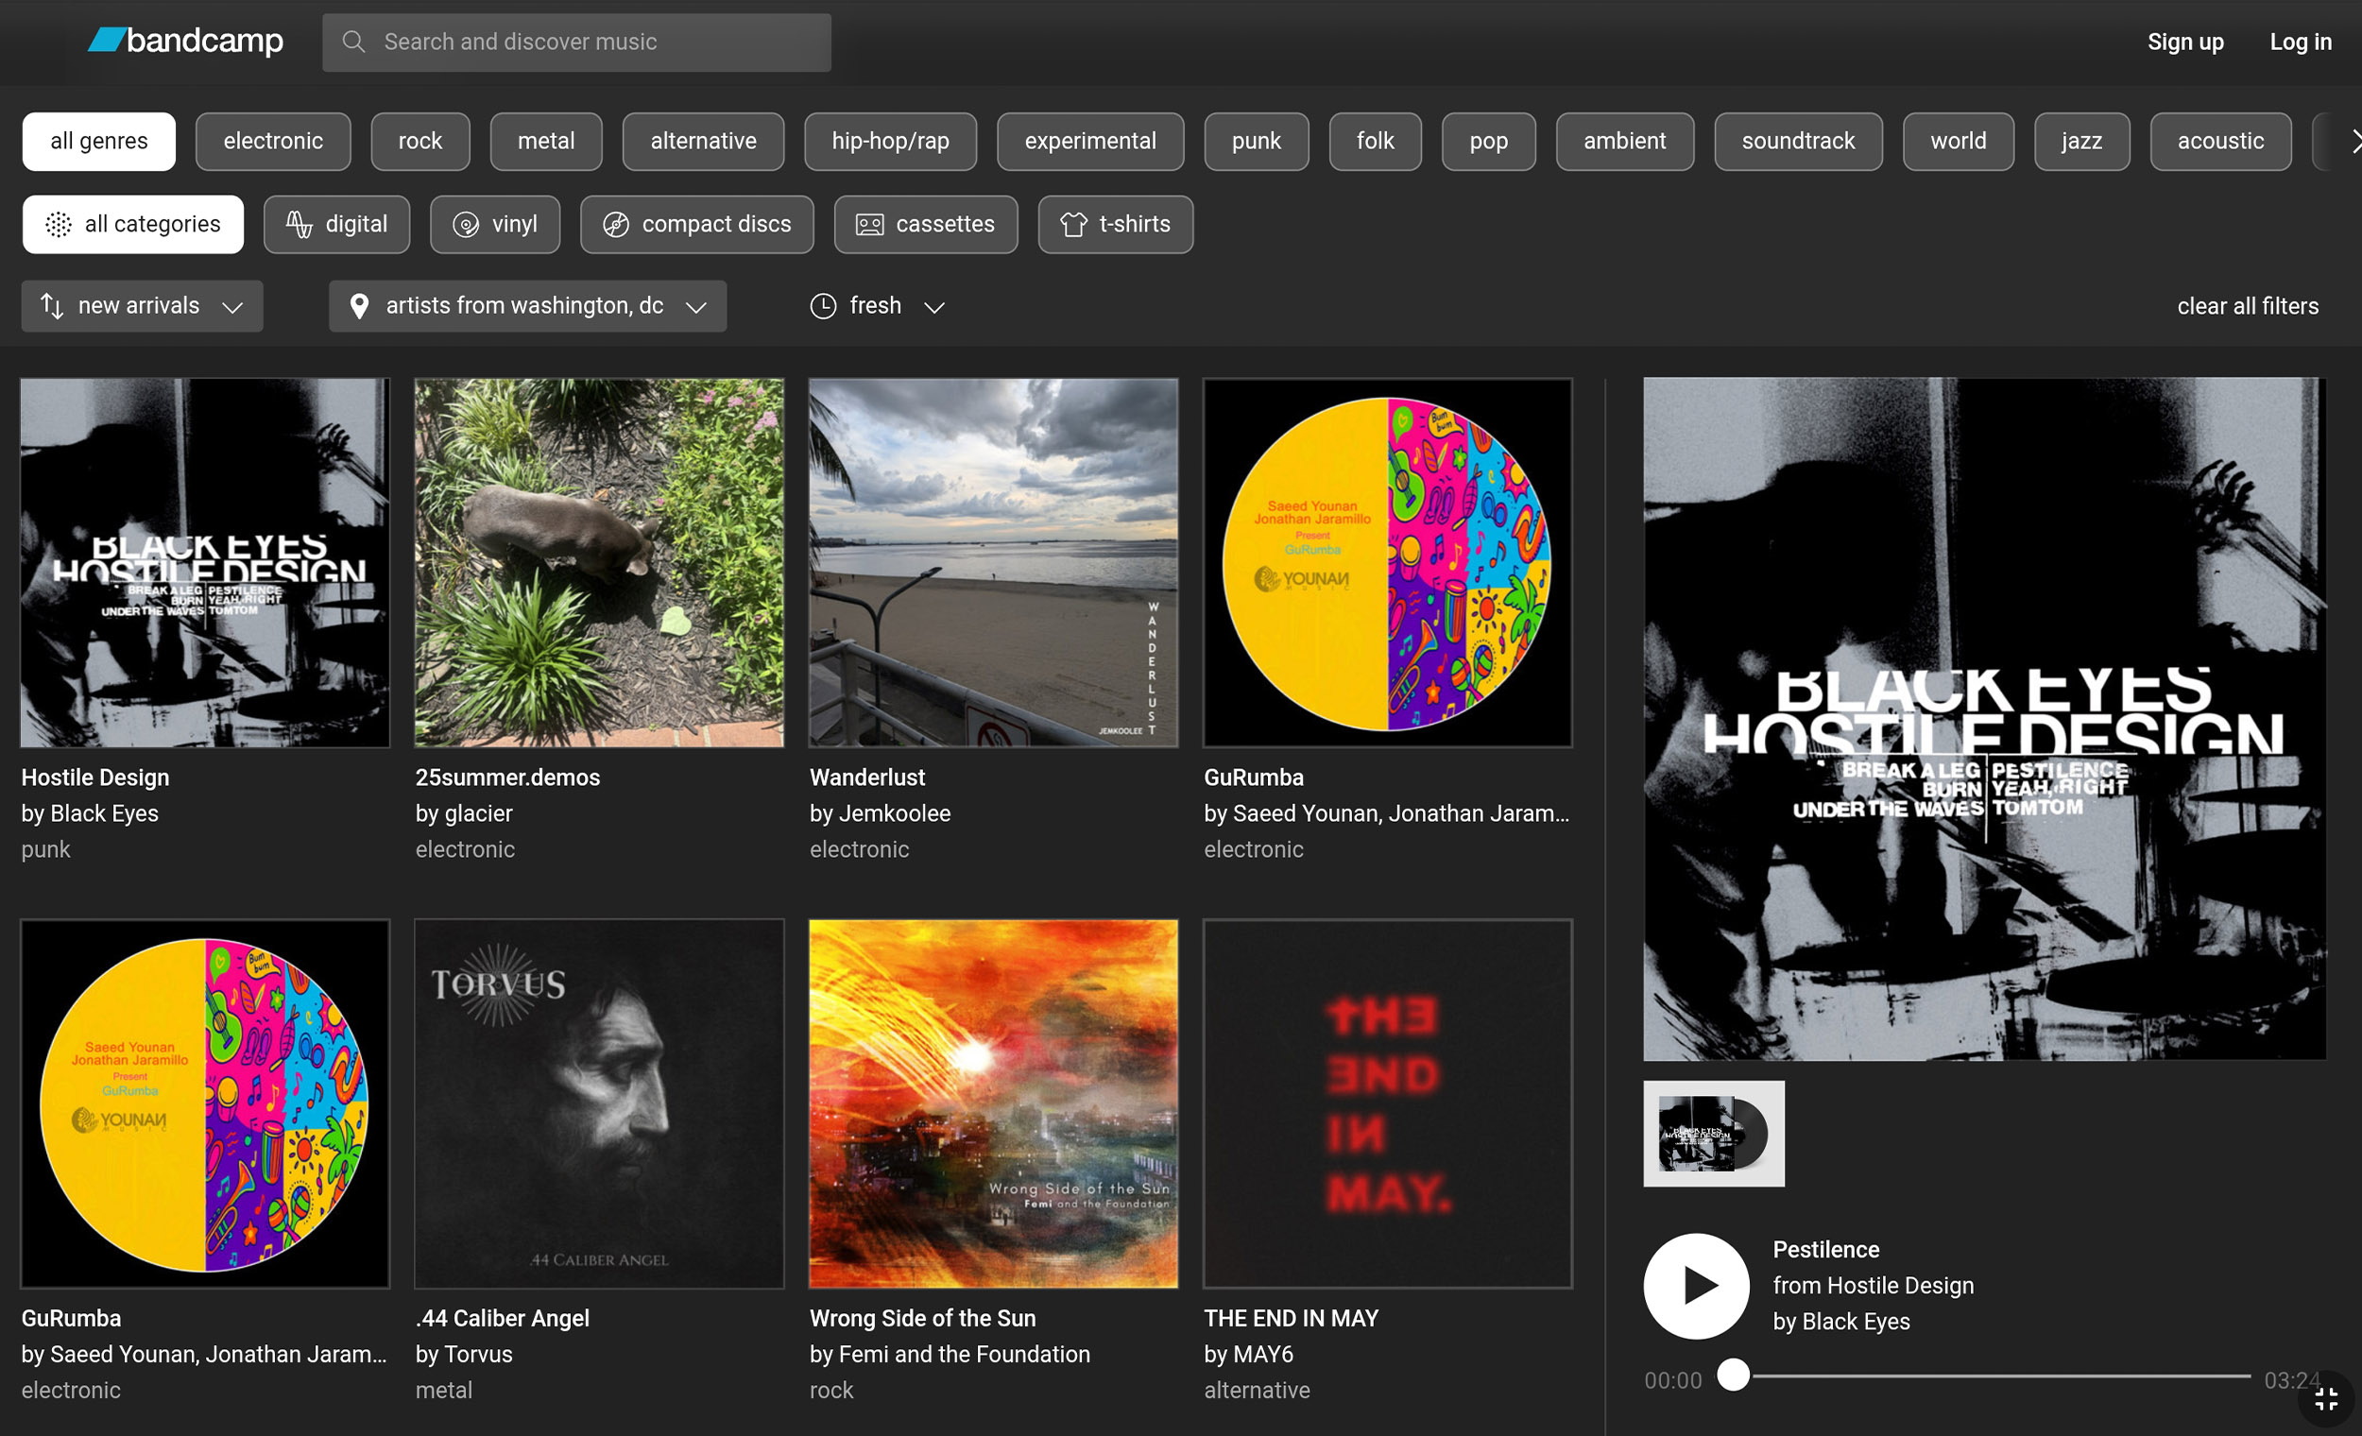The height and width of the screenshot is (1436, 2362).
Task: Open the new arrivals sort dropdown
Action: 142,306
